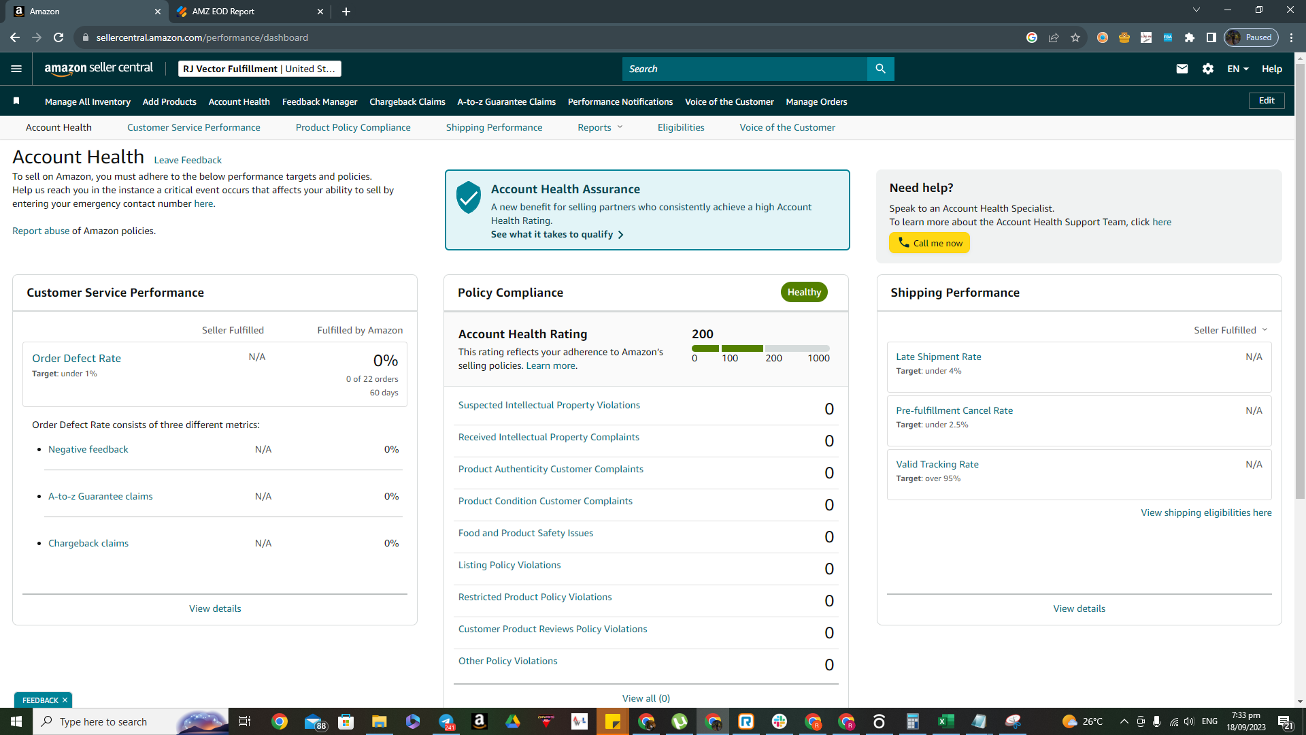Open the Late Shipment Rate link
Image resolution: width=1306 pixels, height=735 pixels.
click(939, 357)
